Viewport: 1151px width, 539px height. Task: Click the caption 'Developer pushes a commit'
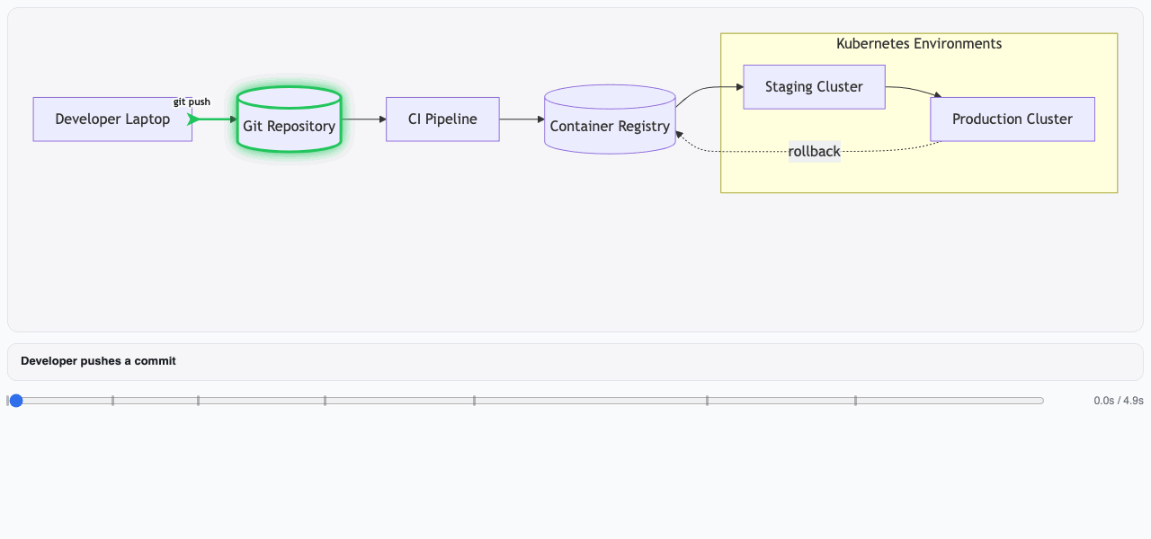click(98, 361)
